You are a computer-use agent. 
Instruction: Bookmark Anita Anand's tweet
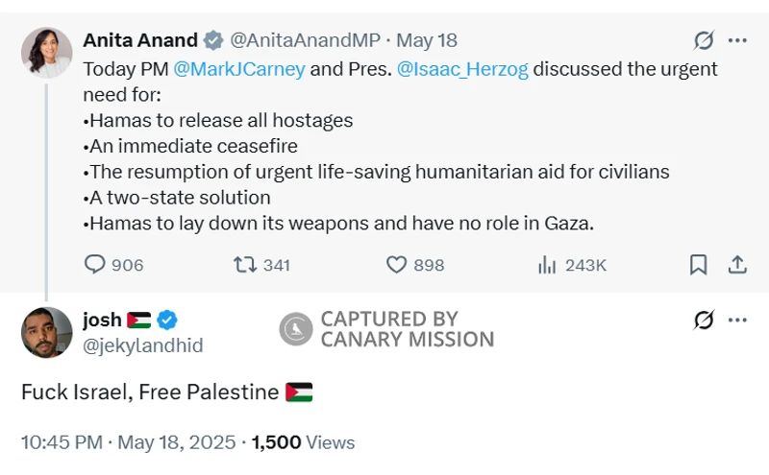[699, 265]
